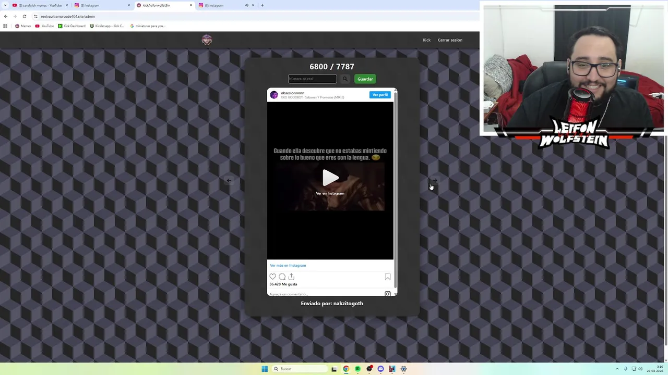Image resolution: width=668 pixels, height=375 pixels.
Task: Click the 6800 / 7787 reel counter
Action: [332, 67]
